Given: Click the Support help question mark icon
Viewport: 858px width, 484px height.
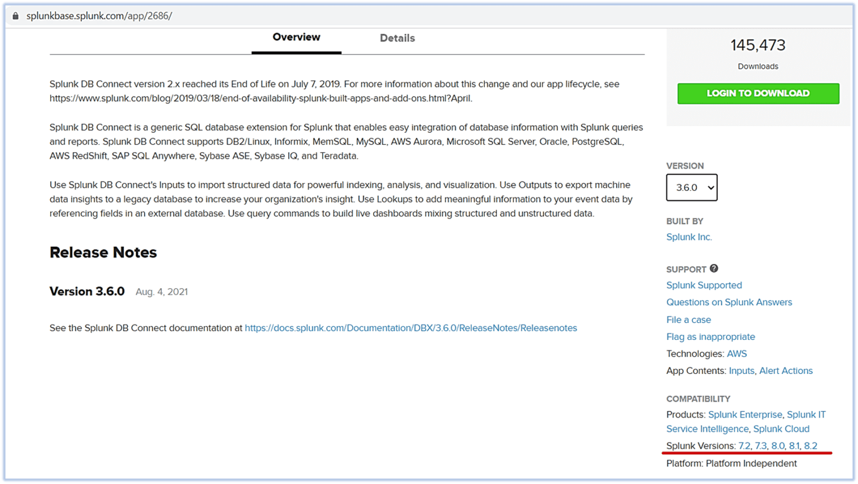Looking at the screenshot, I should (714, 269).
